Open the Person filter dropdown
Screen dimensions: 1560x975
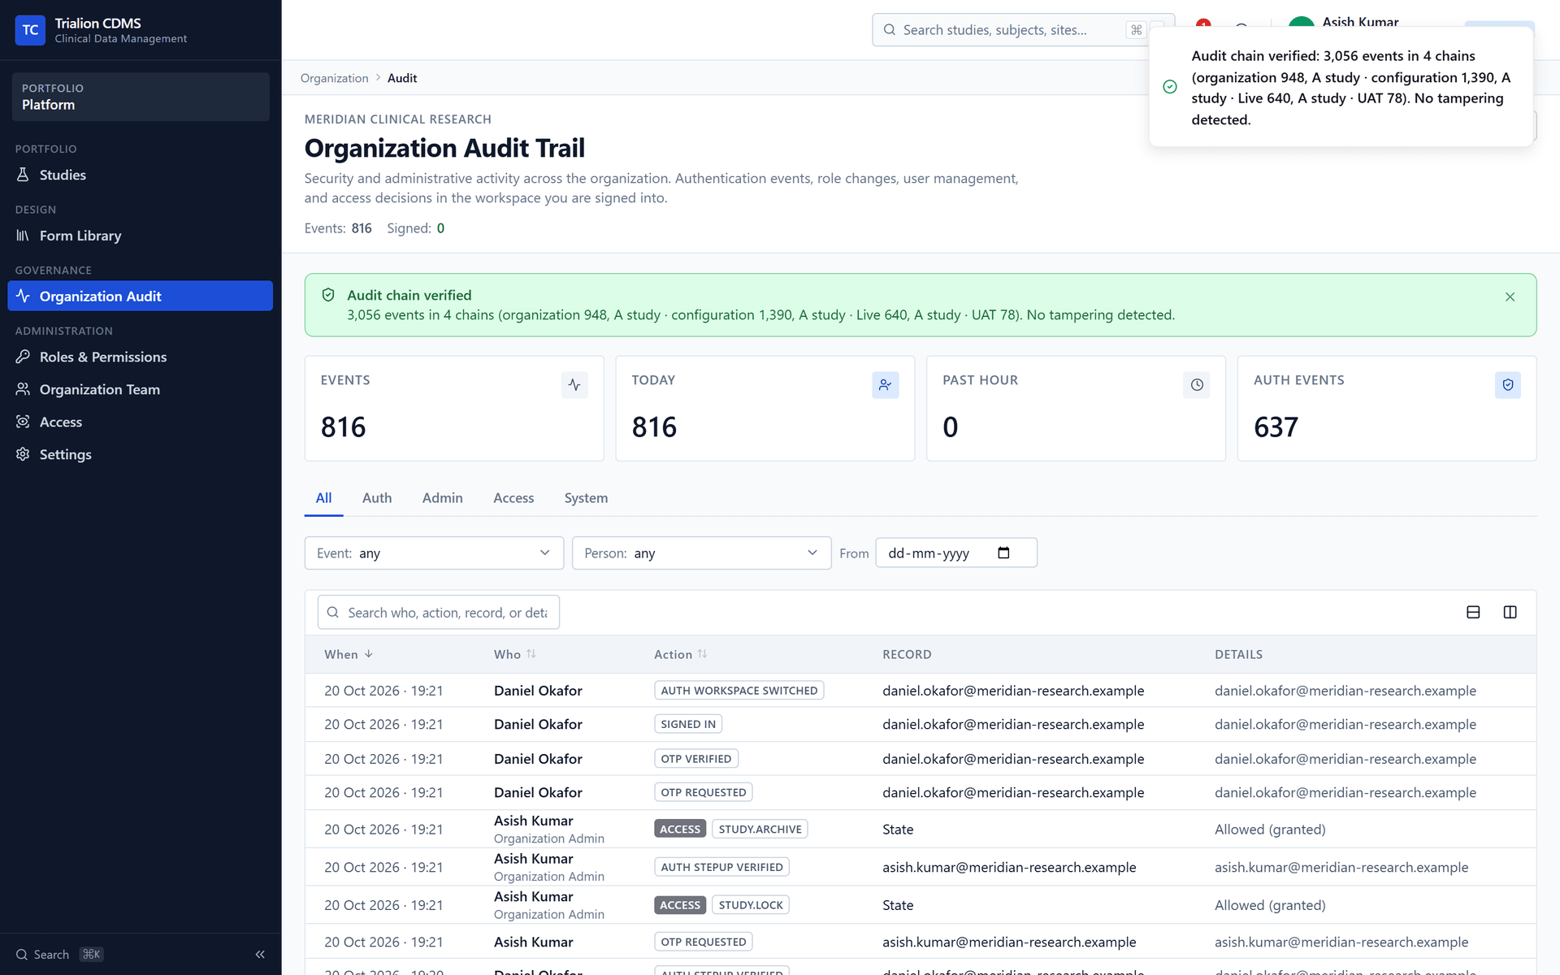[x=701, y=553]
